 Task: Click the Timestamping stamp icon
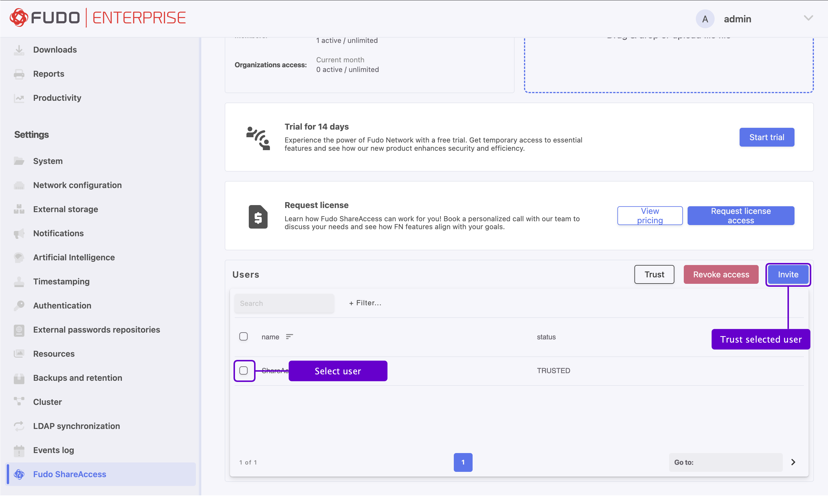point(19,282)
